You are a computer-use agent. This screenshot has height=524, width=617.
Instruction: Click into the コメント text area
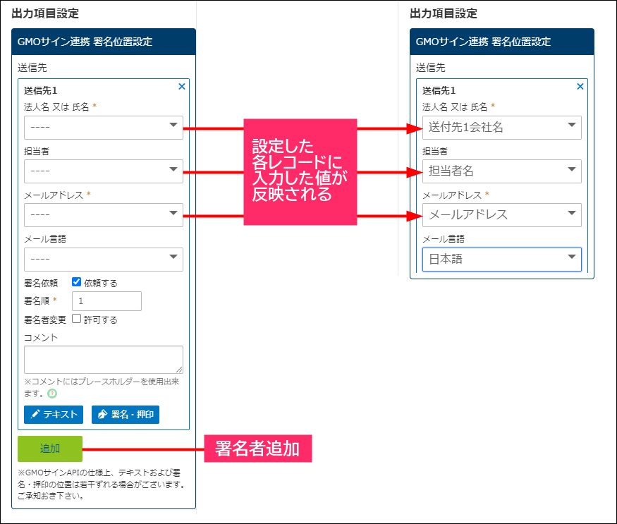103,359
